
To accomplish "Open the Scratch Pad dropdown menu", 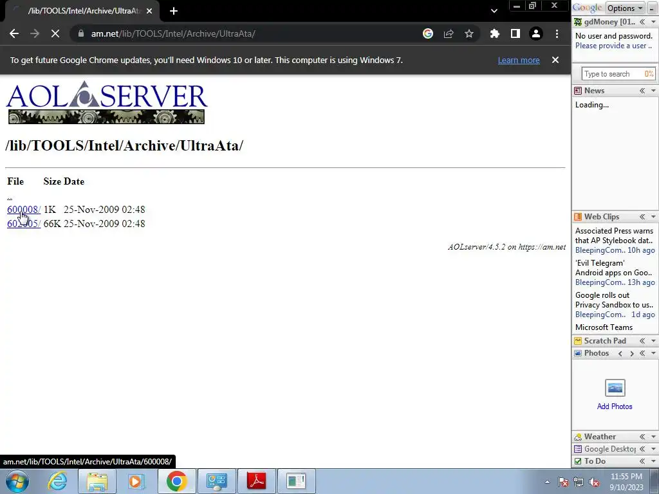I will pos(653,341).
